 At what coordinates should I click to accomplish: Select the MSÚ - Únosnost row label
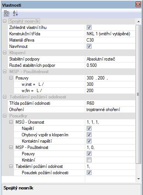[x=30, y=122]
